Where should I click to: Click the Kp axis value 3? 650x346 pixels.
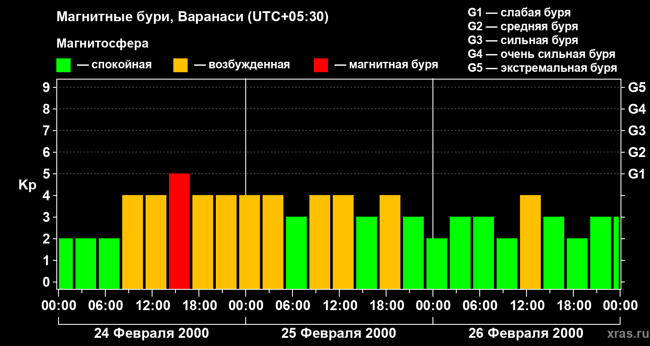coord(47,217)
